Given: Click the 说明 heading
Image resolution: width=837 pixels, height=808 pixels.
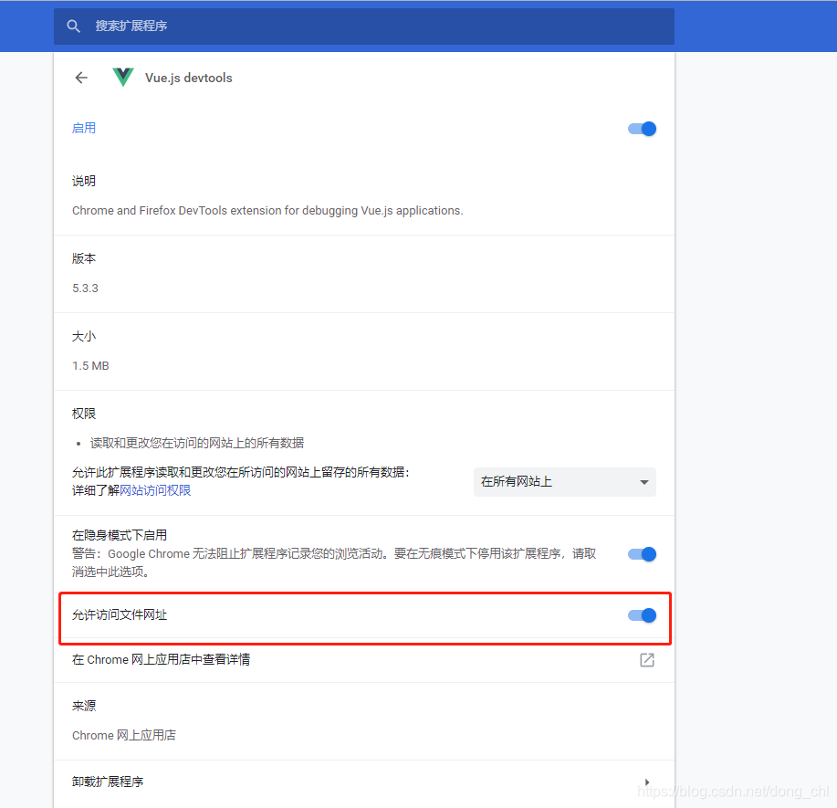Looking at the screenshot, I should 84,181.
